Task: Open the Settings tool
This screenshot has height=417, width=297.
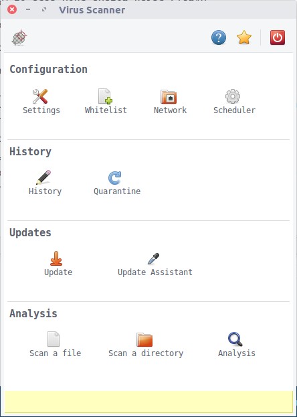Action: click(x=41, y=102)
